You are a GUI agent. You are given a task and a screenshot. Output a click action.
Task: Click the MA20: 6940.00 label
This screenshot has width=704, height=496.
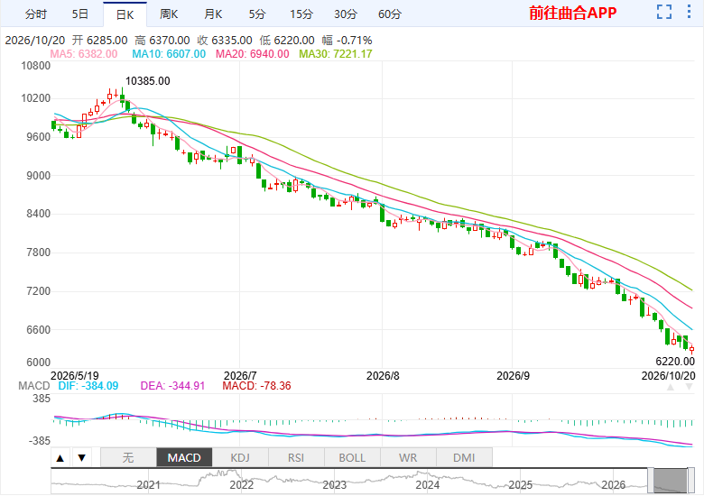point(253,54)
